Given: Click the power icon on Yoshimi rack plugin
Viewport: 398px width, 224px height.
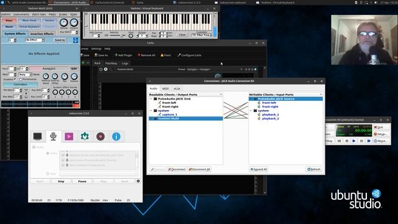Looking at the screenshot, I should coord(101,69).
